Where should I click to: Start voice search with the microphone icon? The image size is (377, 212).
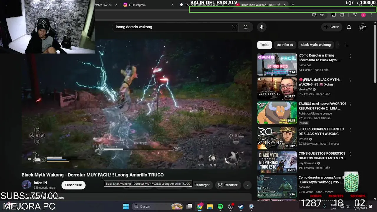262,27
